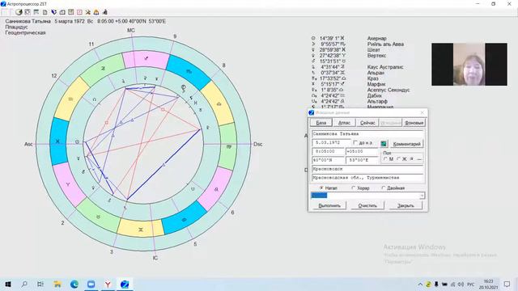
Task: Select the 'Натал' chart type radio button
Action: [x=321, y=188]
